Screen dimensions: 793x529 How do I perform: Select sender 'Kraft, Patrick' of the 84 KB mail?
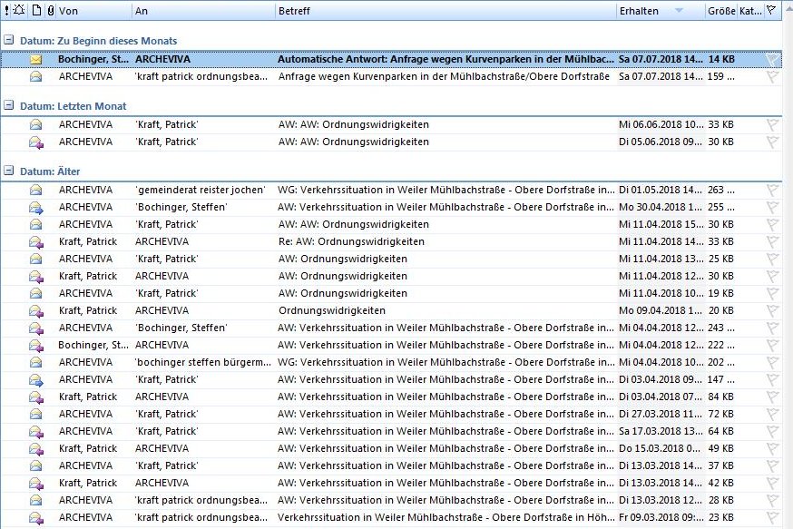pyautogui.click(x=88, y=397)
